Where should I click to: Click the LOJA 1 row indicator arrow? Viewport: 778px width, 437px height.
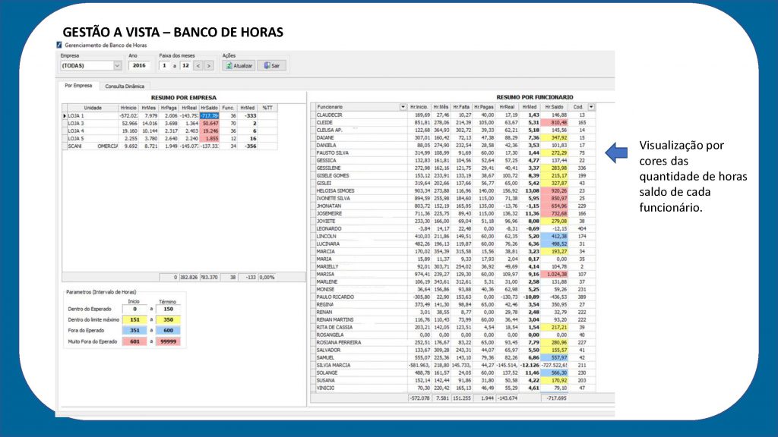65,116
